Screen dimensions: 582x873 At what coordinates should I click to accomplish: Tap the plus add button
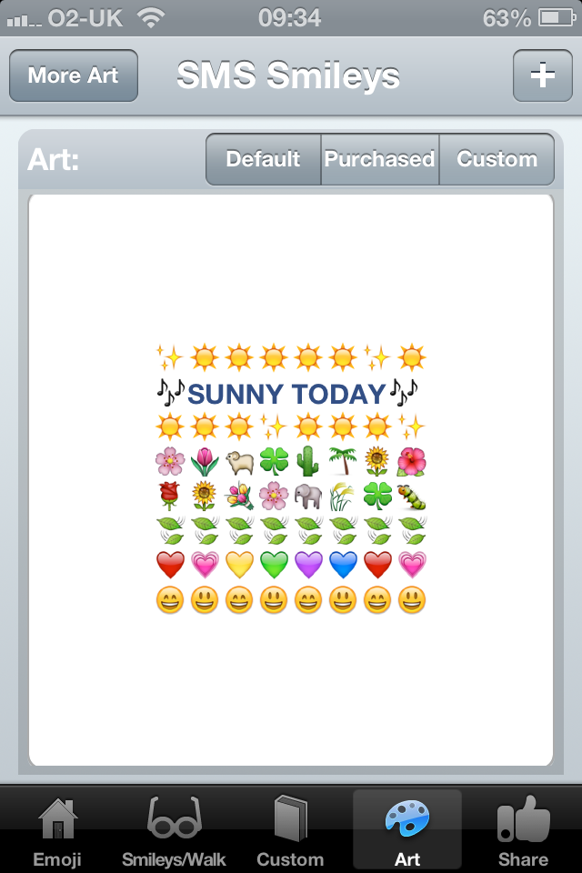(x=543, y=75)
